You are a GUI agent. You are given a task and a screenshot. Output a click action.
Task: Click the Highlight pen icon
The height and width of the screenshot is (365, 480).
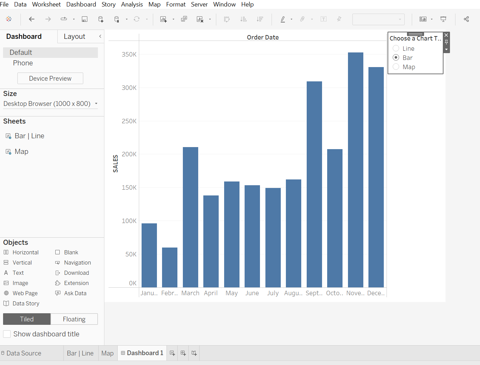click(x=283, y=19)
